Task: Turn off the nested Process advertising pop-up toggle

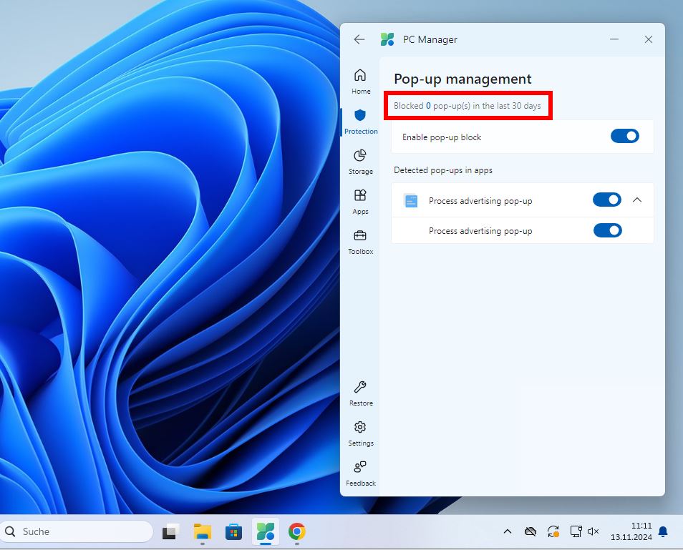Action: click(x=607, y=230)
